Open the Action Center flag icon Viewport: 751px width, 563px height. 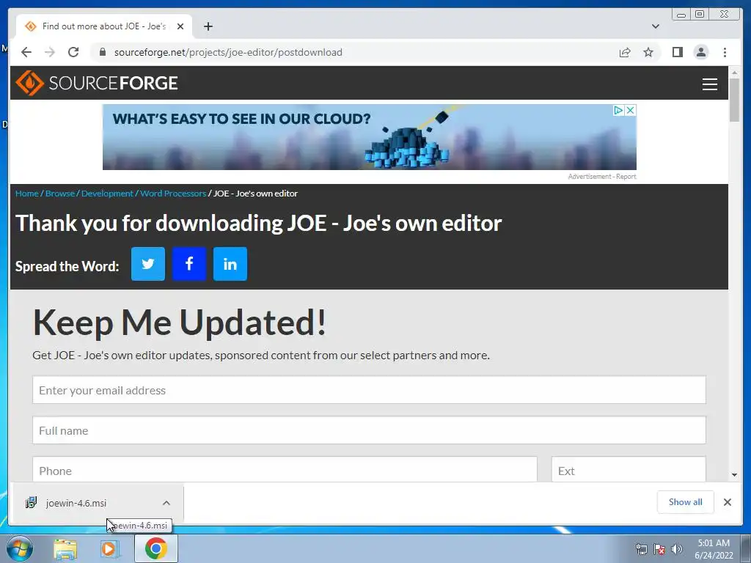tap(659, 549)
